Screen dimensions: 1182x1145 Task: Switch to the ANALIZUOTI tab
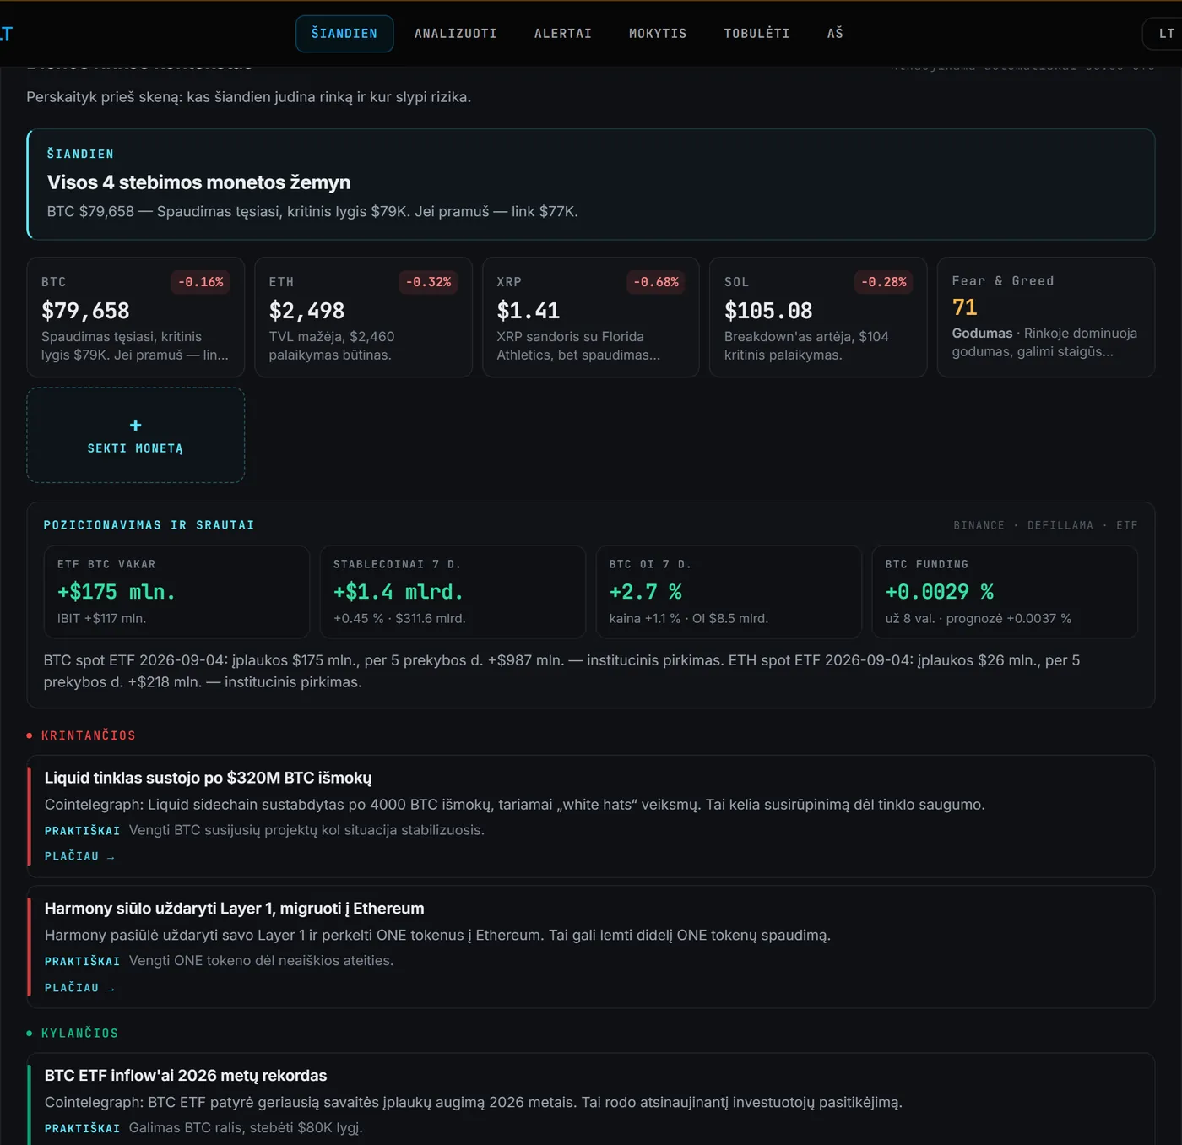456,34
